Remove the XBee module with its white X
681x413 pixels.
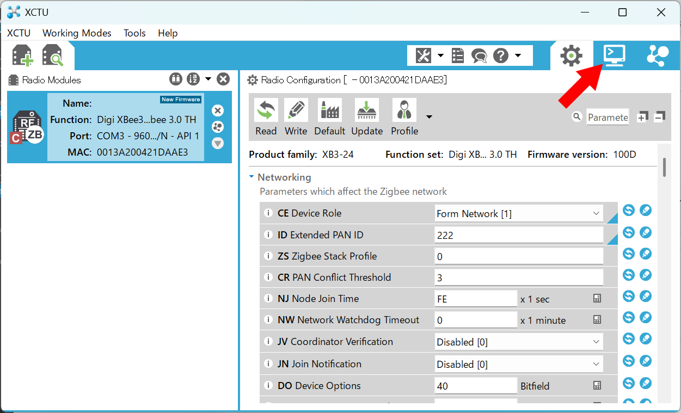[218, 111]
